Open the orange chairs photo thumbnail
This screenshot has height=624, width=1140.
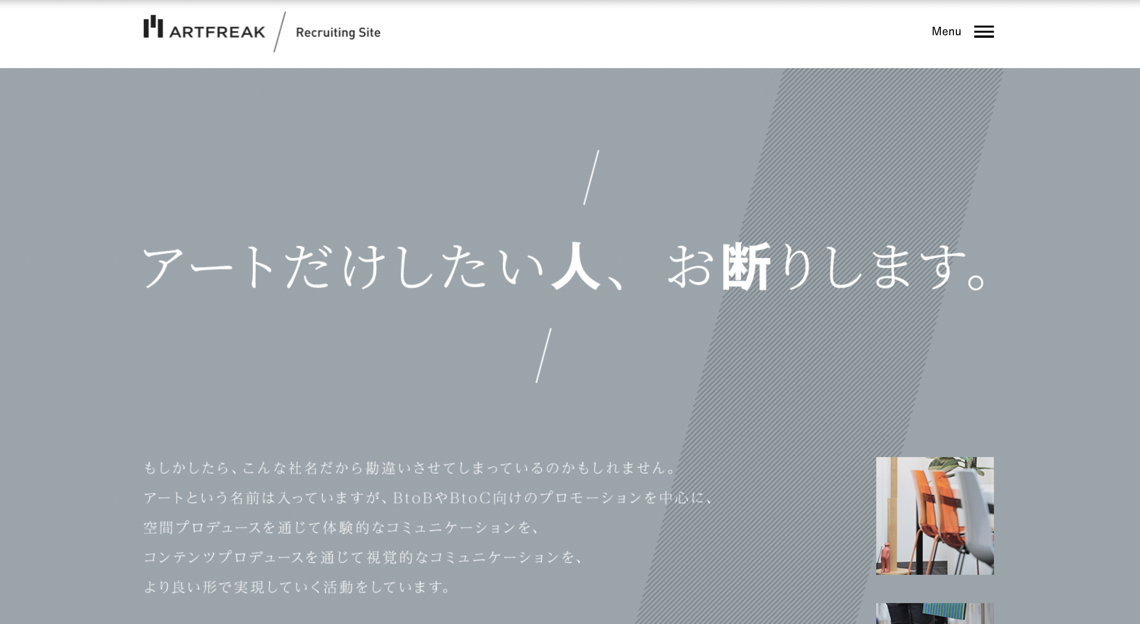click(935, 516)
